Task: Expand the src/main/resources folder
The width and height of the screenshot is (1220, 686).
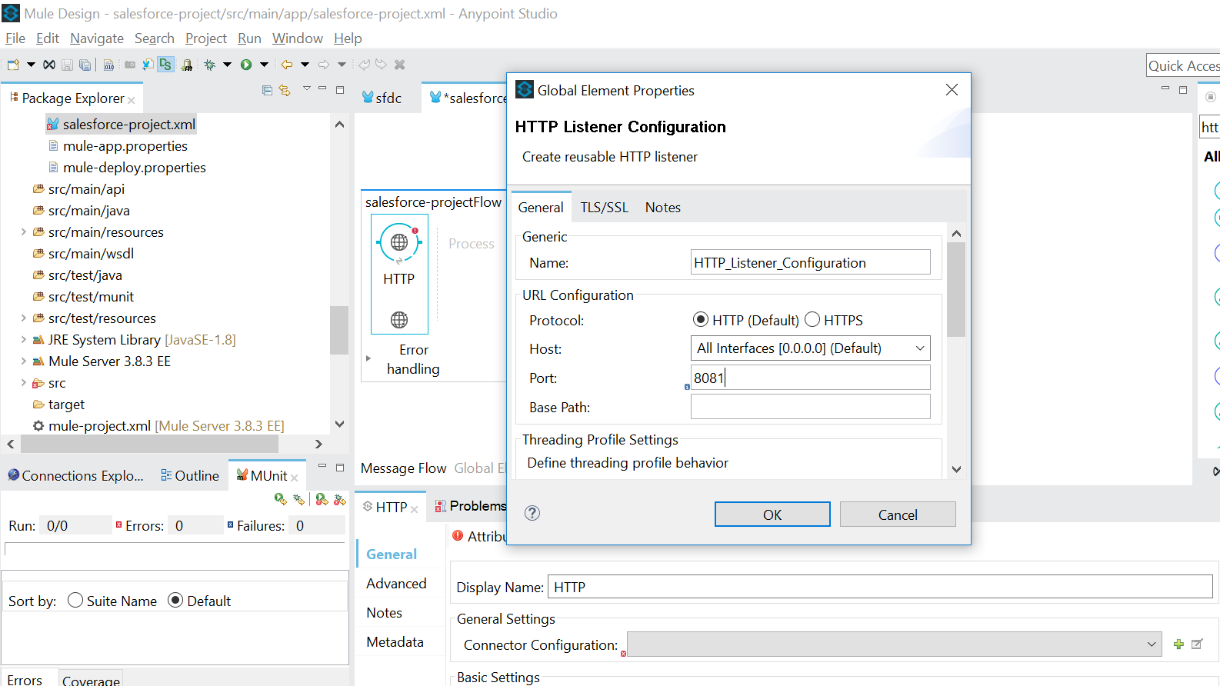Action: click(23, 231)
